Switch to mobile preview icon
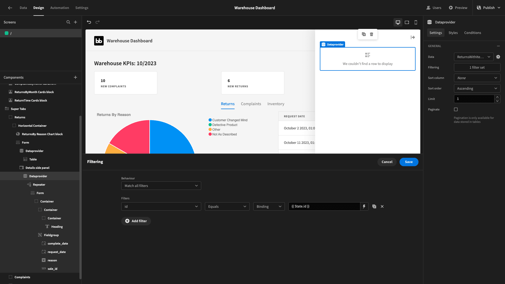 [416, 22]
